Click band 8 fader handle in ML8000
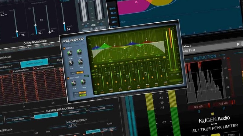 (163, 70)
